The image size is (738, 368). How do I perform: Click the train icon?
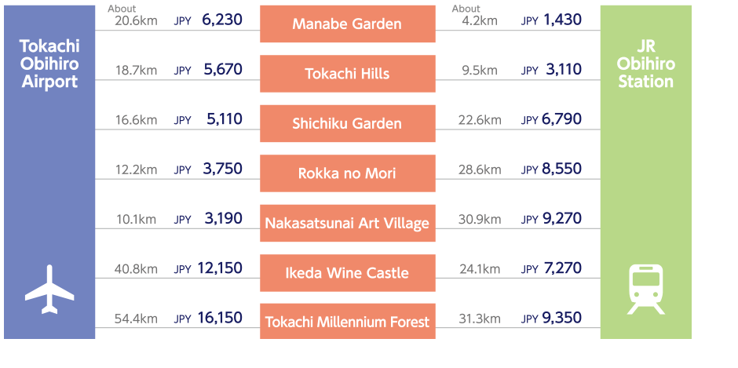[x=645, y=290]
